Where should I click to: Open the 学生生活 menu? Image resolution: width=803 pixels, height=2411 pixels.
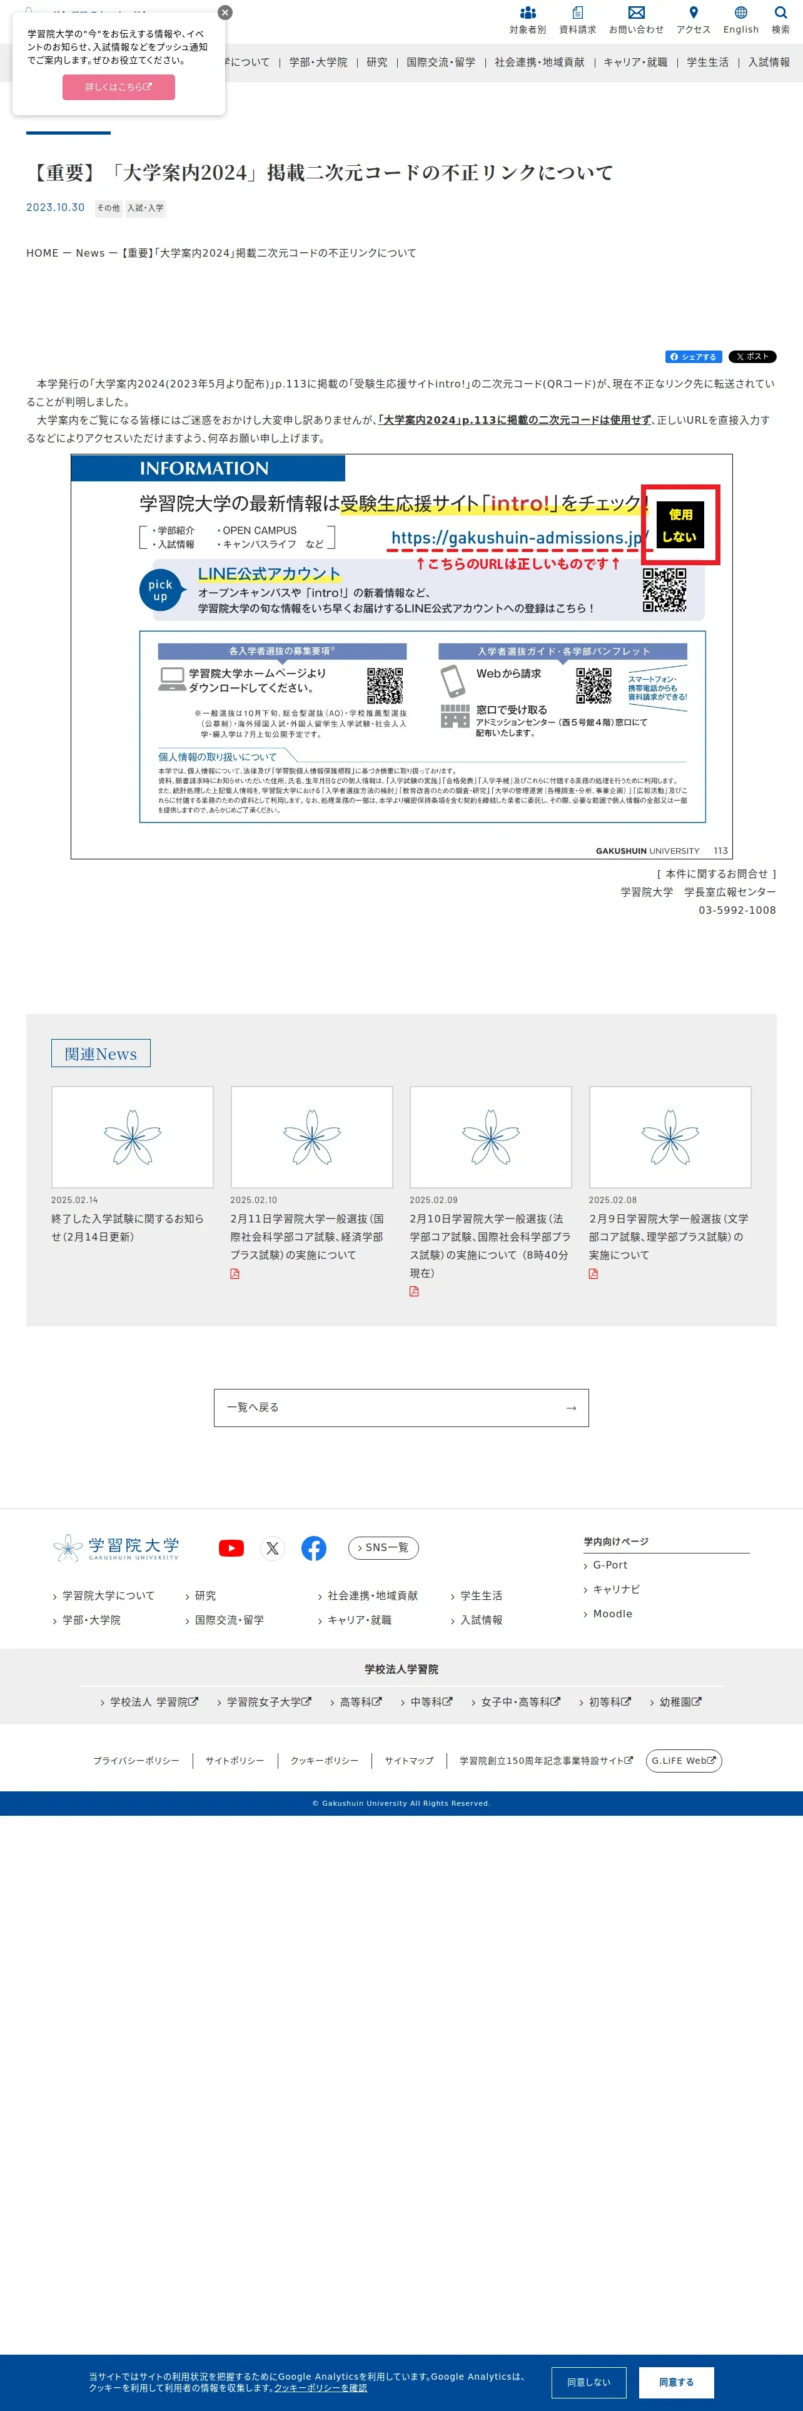click(708, 63)
